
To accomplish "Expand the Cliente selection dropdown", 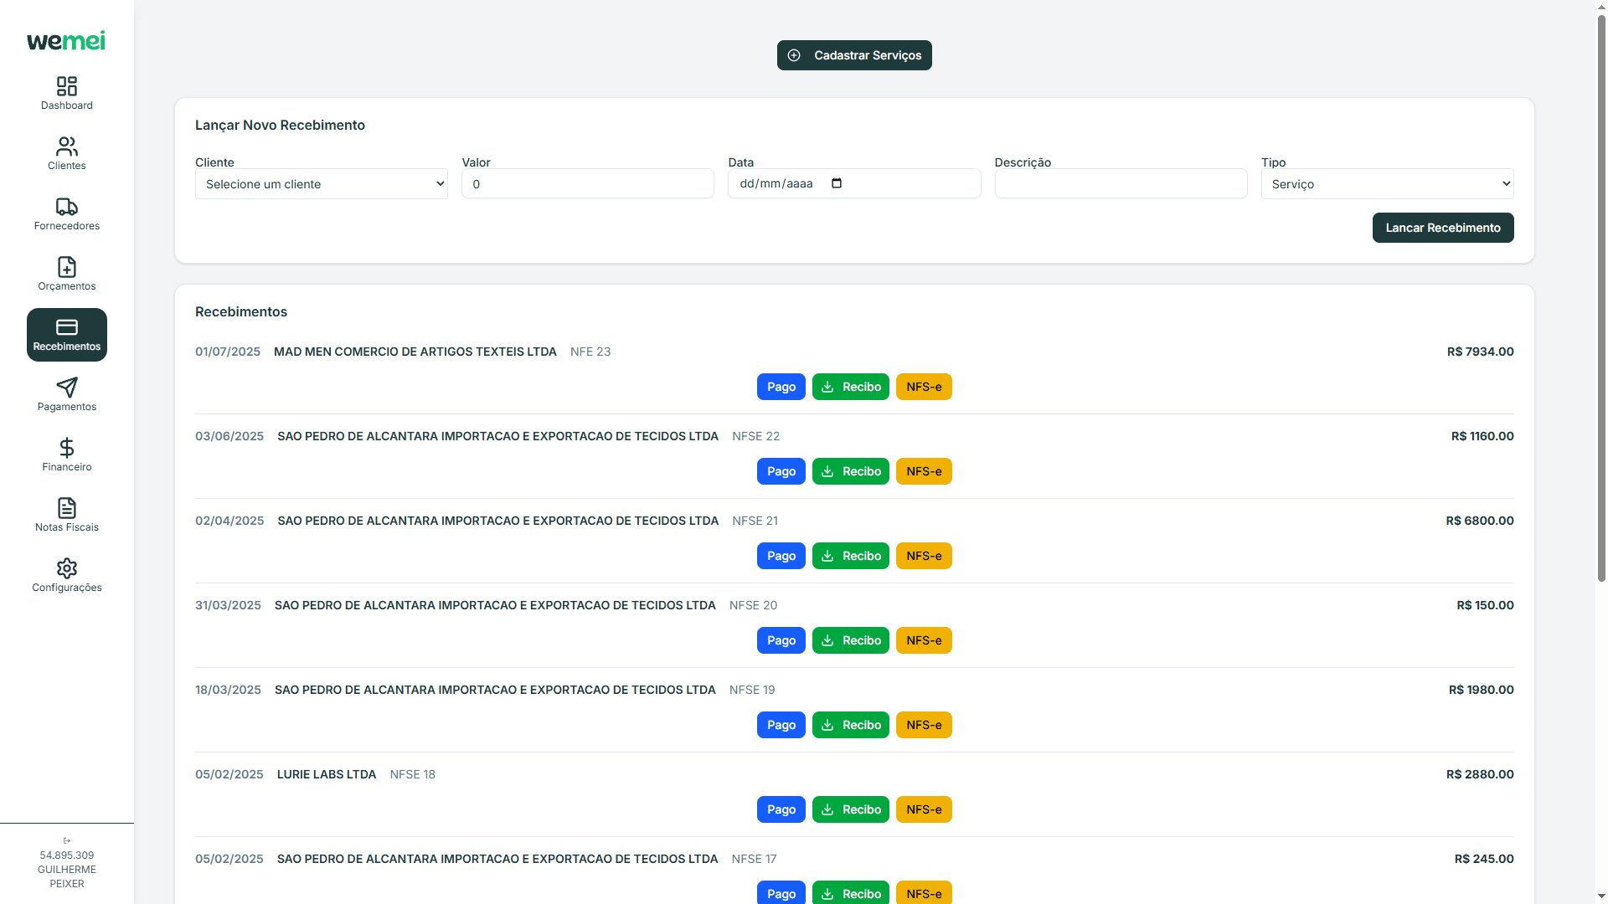I will coord(321,184).
